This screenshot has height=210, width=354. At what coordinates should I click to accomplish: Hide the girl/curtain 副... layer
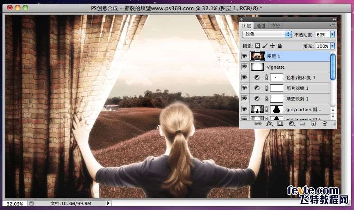(244, 109)
